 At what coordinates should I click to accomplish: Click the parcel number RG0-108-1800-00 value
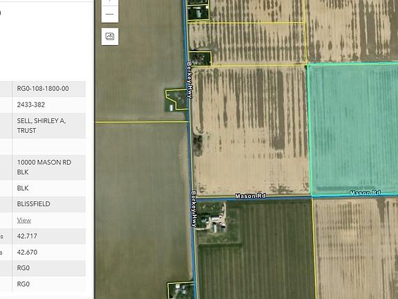(43, 89)
